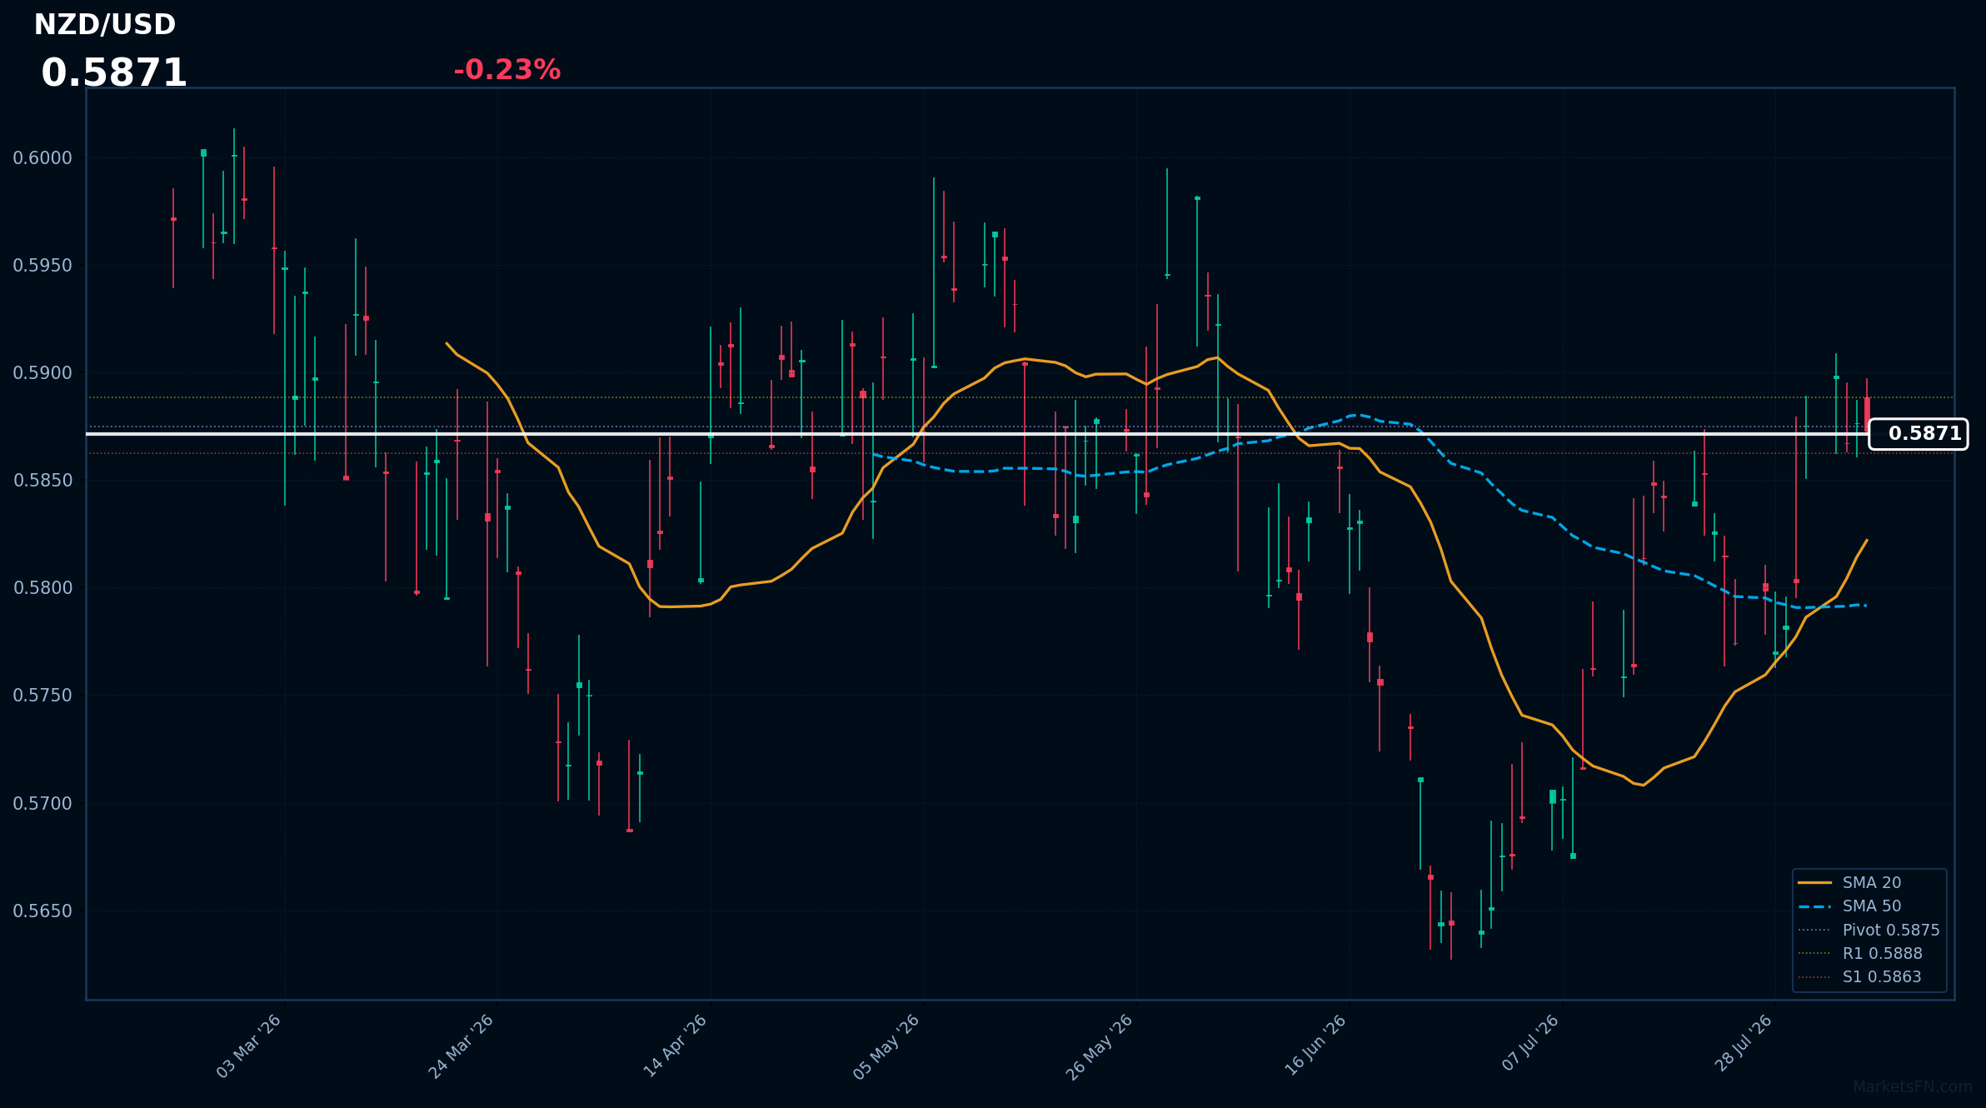Click the 0.5950 y-axis label
This screenshot has height=1108, width=1986.
(x=42, y=266)
